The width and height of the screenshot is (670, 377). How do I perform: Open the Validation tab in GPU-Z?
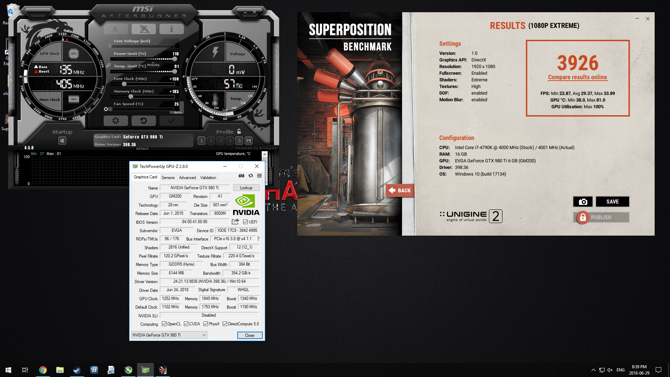208,178
